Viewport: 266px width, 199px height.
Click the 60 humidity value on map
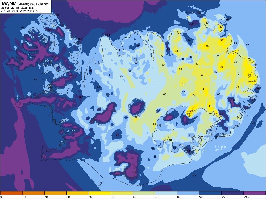[x=165, y=94]
